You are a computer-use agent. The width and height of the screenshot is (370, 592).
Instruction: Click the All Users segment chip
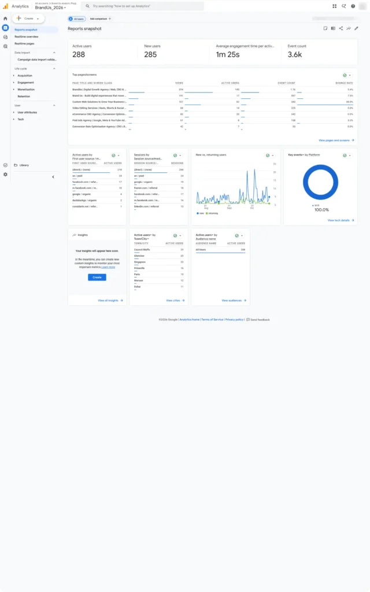tap(77, 18)
